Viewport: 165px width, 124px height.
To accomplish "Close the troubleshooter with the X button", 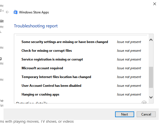I will (154, 4).
